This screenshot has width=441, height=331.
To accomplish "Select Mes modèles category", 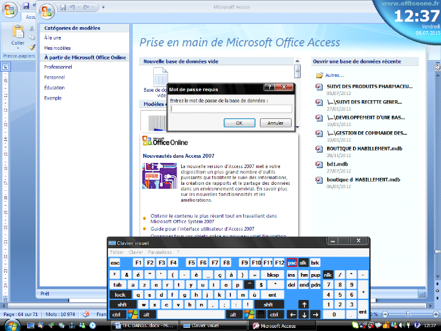I will 58,48.
